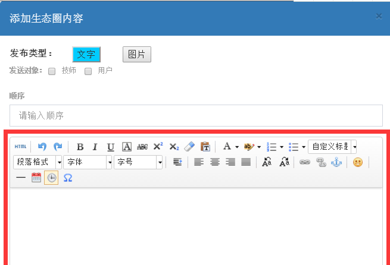Open the emoticon picker
This screenshot has width=390, height=265.
(x=358, y=162)
